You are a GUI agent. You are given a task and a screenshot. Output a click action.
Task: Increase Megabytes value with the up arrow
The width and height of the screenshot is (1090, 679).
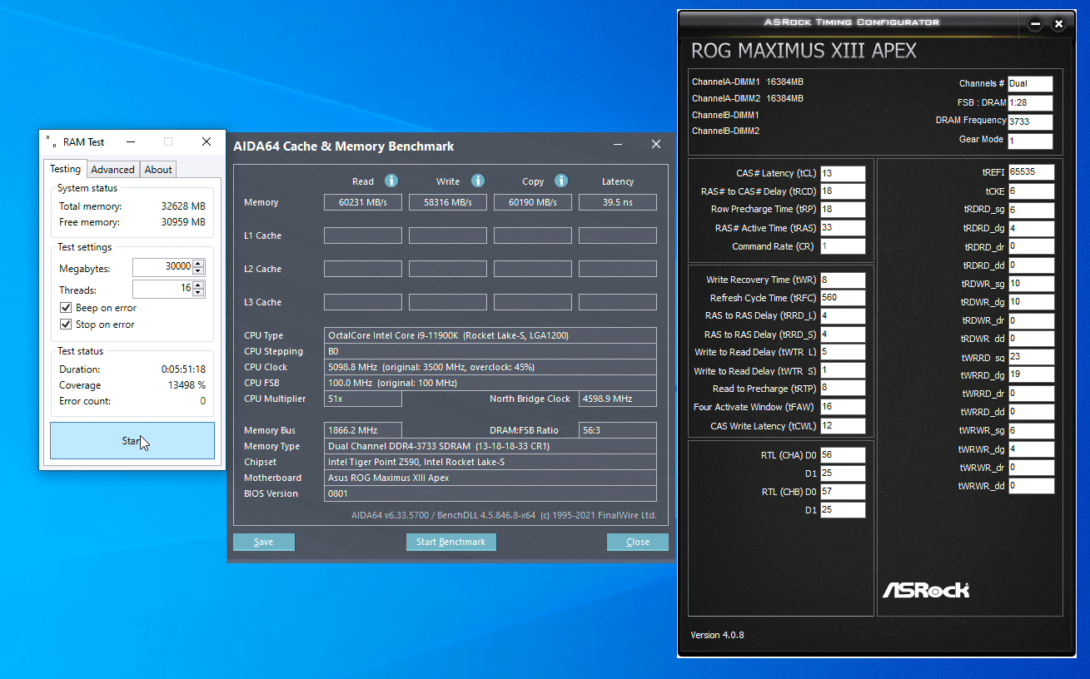pyautogui.click(x=198, y=264)
